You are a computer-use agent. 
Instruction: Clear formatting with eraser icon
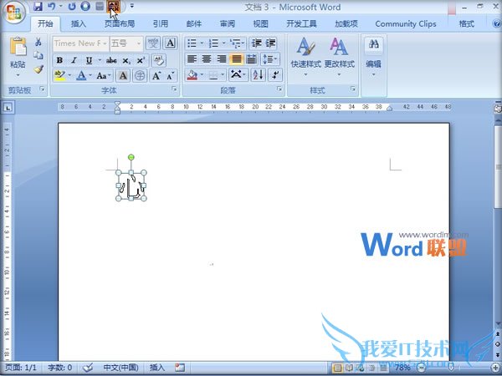point(158,60)
